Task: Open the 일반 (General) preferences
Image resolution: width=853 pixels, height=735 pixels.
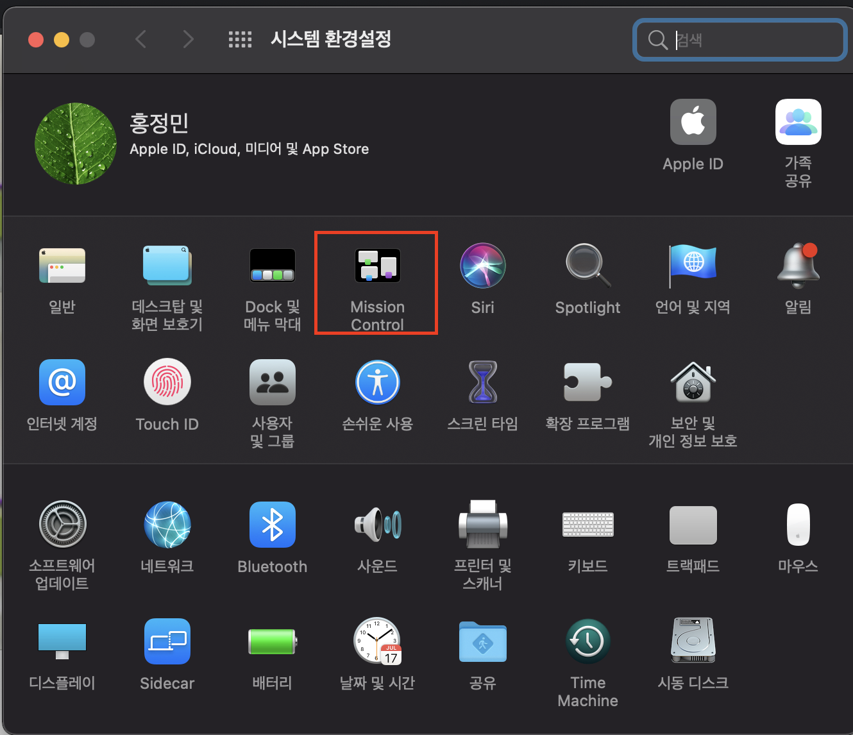Action: pos(62,266)
